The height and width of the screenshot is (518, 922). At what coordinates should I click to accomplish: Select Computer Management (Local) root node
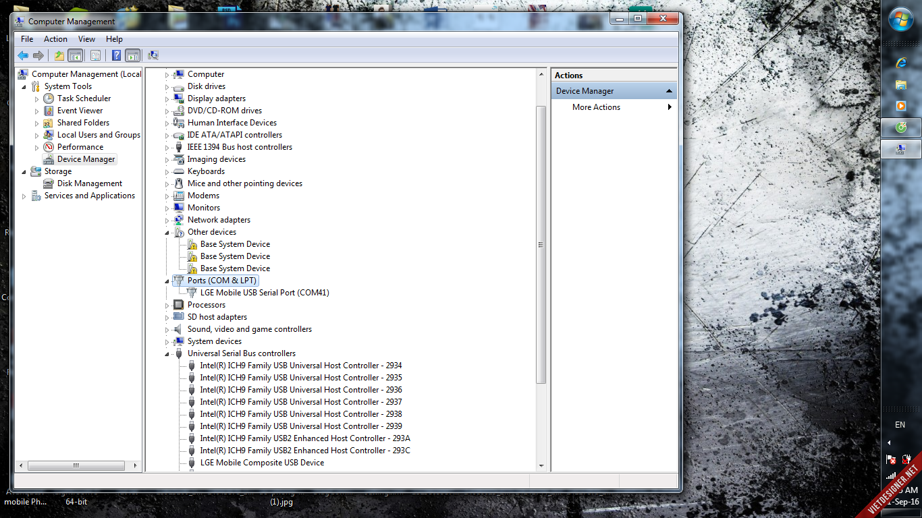click(86, 74)
